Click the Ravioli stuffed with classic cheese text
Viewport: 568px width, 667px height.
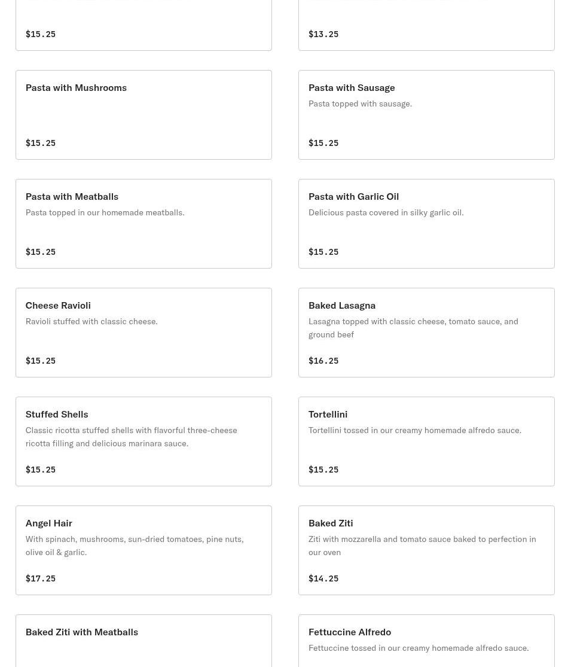91,322
